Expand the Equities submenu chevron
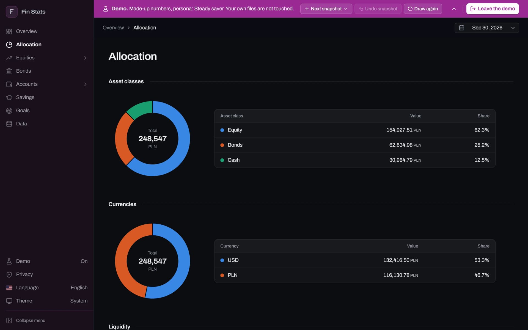 85,58
